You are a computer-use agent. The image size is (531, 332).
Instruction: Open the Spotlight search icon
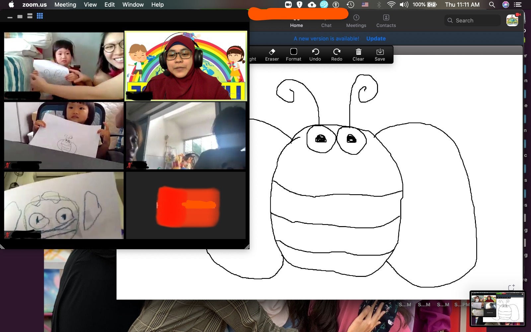492,5
